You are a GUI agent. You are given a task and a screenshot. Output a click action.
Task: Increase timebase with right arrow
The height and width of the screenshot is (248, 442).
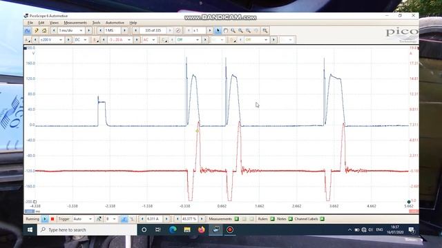tap(89, 30)
